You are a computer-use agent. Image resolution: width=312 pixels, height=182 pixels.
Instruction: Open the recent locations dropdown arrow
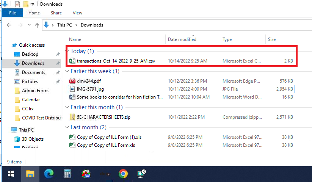[29, 25]
